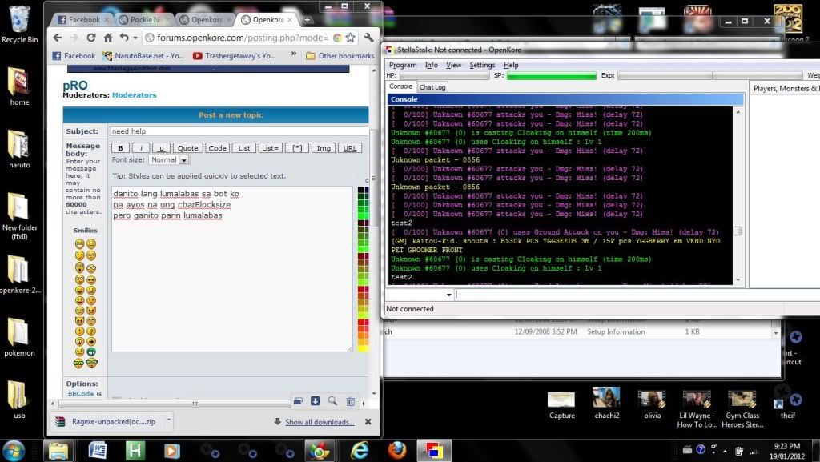Click the Moderators link

pyautogui.click(x=134, y=95)
